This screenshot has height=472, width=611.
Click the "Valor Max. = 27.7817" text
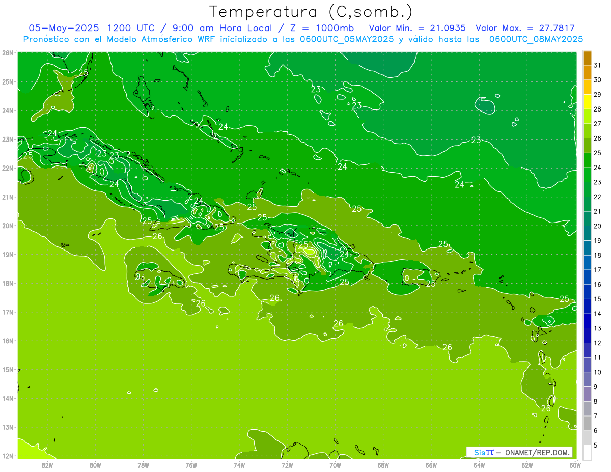tap(525, 28)
